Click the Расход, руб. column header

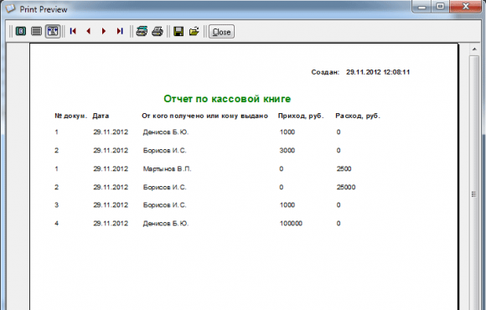click(358, 116)
